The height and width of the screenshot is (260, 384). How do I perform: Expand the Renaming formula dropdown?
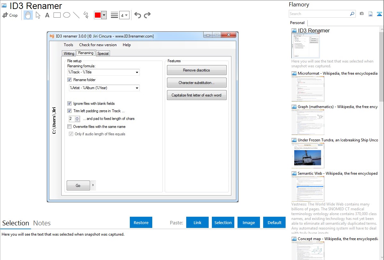click(137, 72)
